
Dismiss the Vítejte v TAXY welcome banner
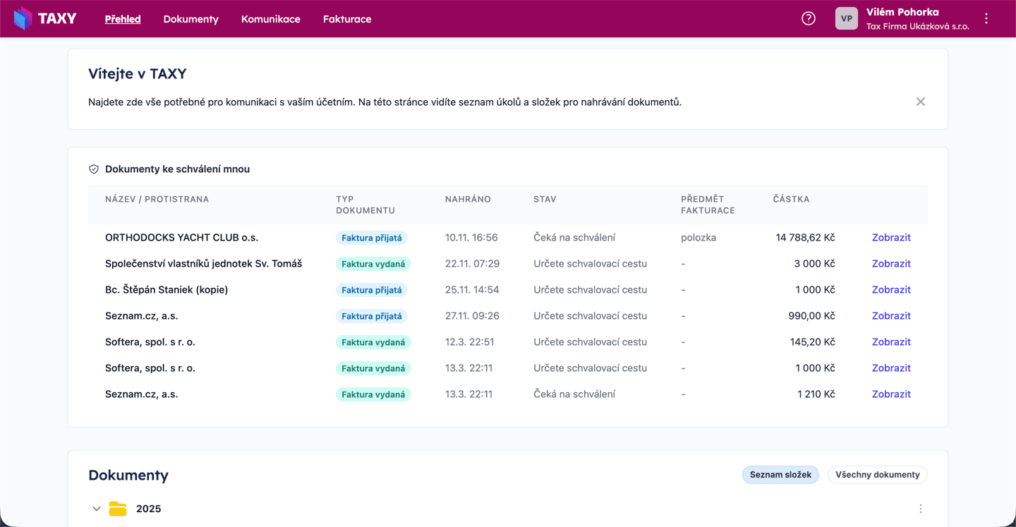coord(920,102)
